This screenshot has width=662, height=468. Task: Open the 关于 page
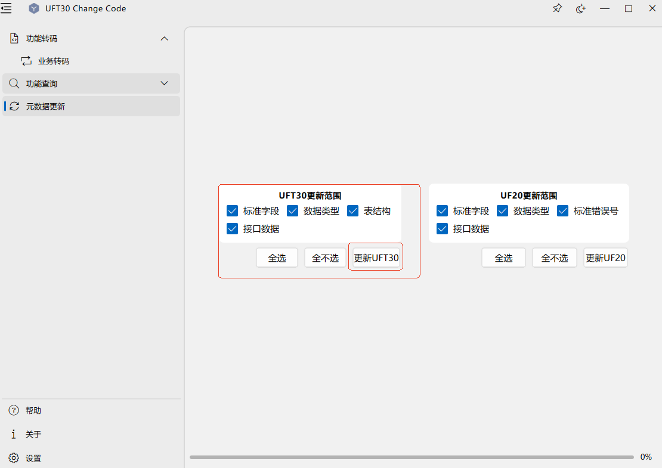click(91, 434)
